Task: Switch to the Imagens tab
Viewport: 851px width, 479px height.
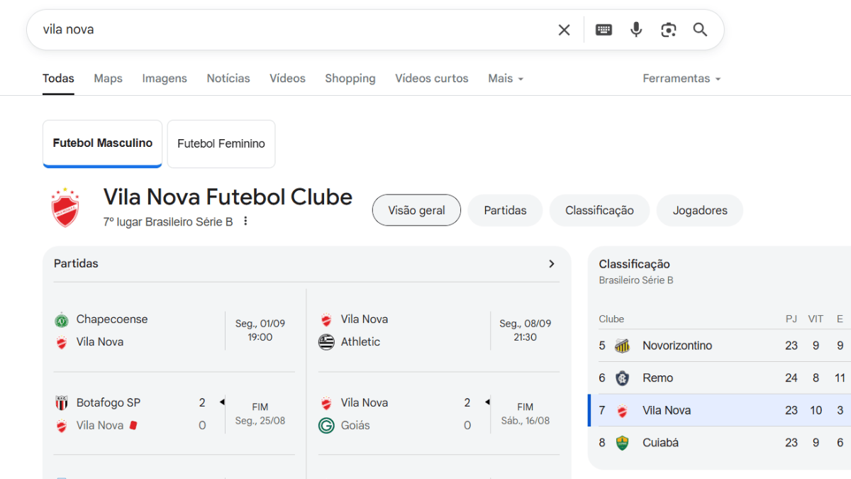Action: click(165, 79)
